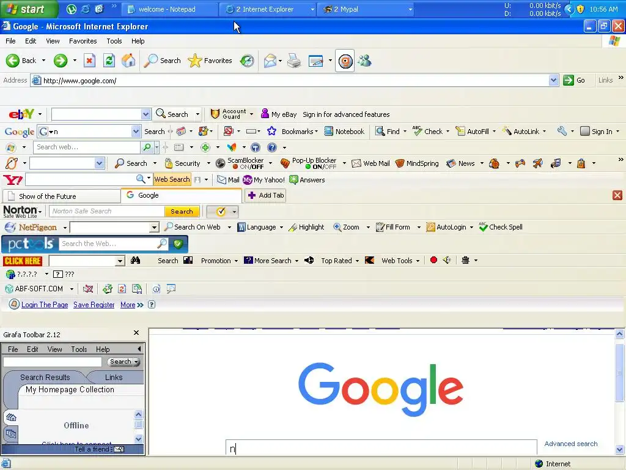
Task: Click the Login The Page link
Action: [x=45, y=305]
